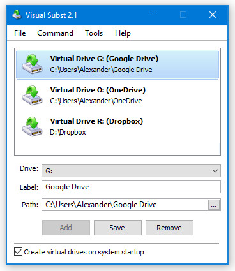Select Virtual Drive G: (Google Drive) title
This screenshot has height=271, width=235.
tap(104, 59)
